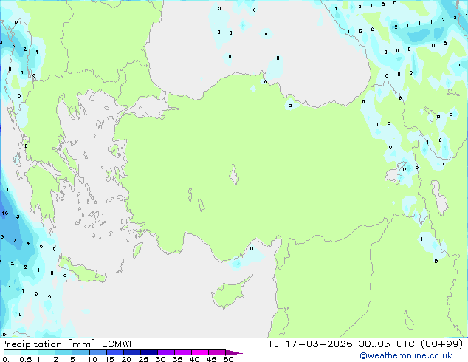Screen dimensions: 468x362
Task: Click the '(00+99)' forecast offset text
Action: [x=441, y=344]
